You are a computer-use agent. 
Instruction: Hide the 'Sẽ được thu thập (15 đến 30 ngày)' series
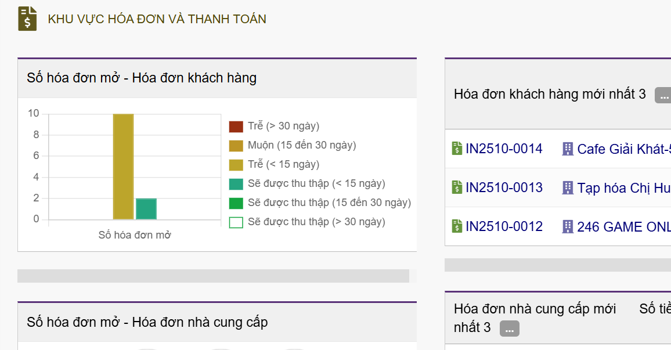329,203
